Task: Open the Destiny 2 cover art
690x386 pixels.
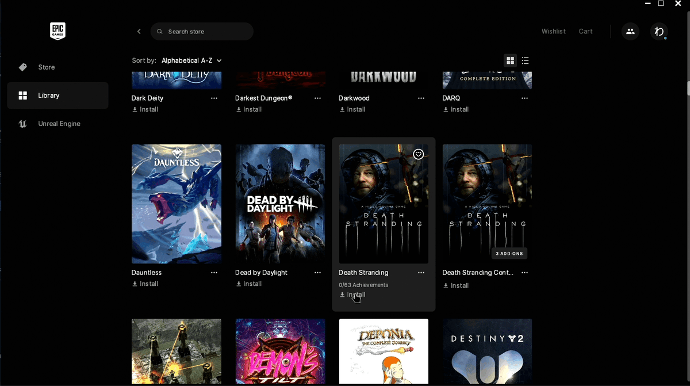Action: click(x=487, y=352)
